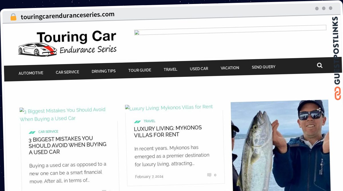Click the Mykonos post excerpt text

coord(172,156)
